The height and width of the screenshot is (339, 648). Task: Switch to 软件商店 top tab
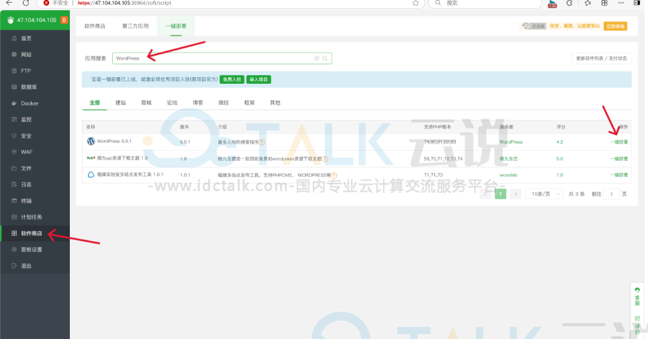click(95, 26)
